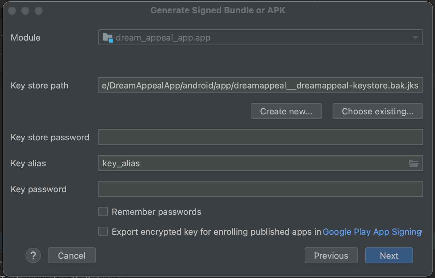The width and height of the screenshot is (435, 278).
Task: Focus the Key store path field
Action: coord(260,85)
